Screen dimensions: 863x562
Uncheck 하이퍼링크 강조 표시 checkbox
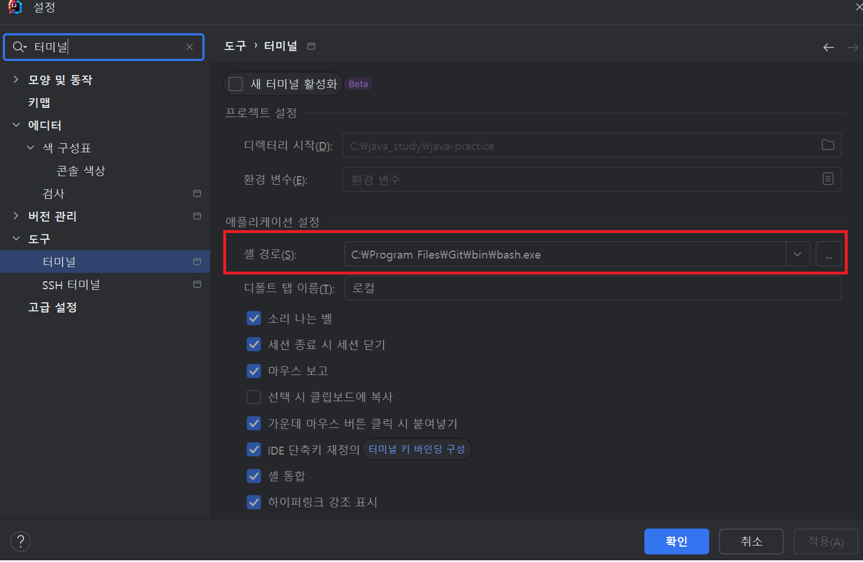click(254, 502)
